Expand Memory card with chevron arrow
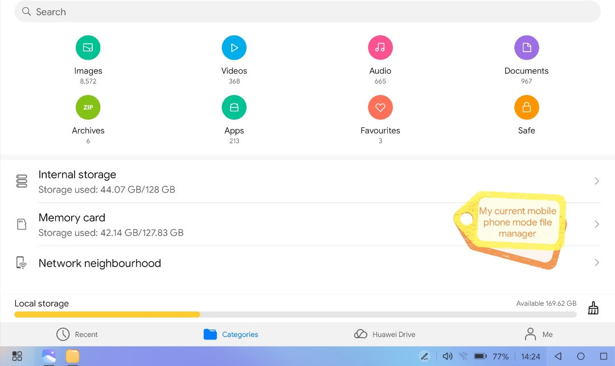The image size is (615, 366). point(596,224)
